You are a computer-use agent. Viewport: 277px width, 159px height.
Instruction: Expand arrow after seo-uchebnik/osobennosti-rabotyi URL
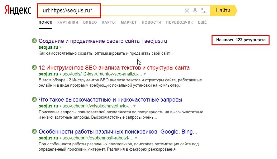[x=136, y=138]
